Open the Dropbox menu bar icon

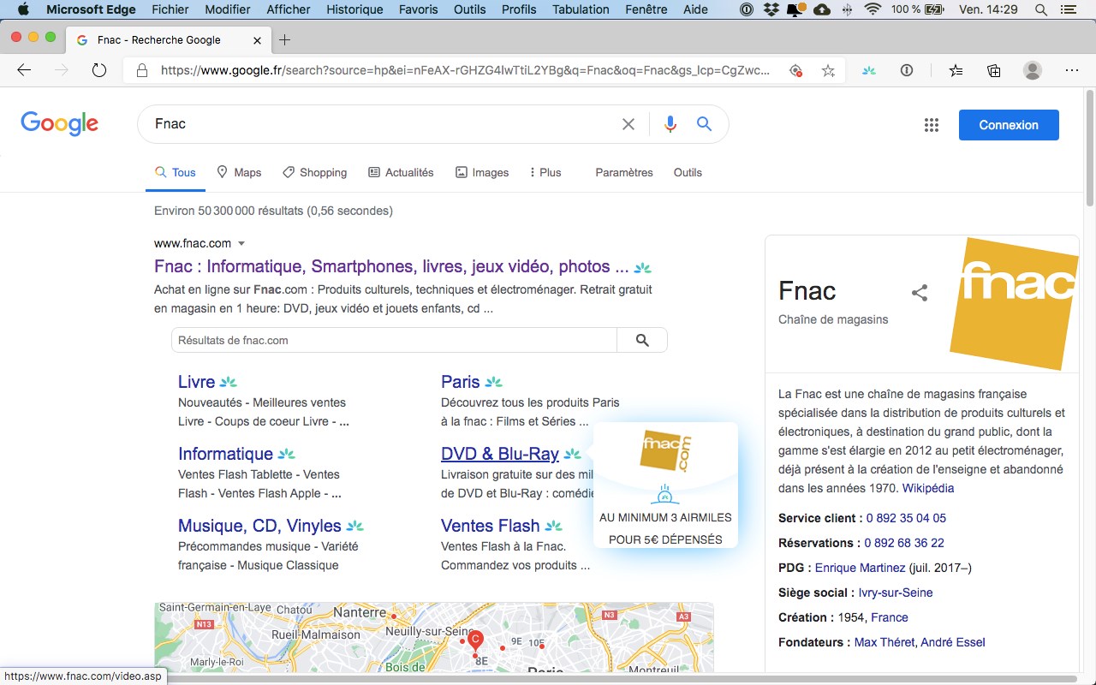click(771, 9)
